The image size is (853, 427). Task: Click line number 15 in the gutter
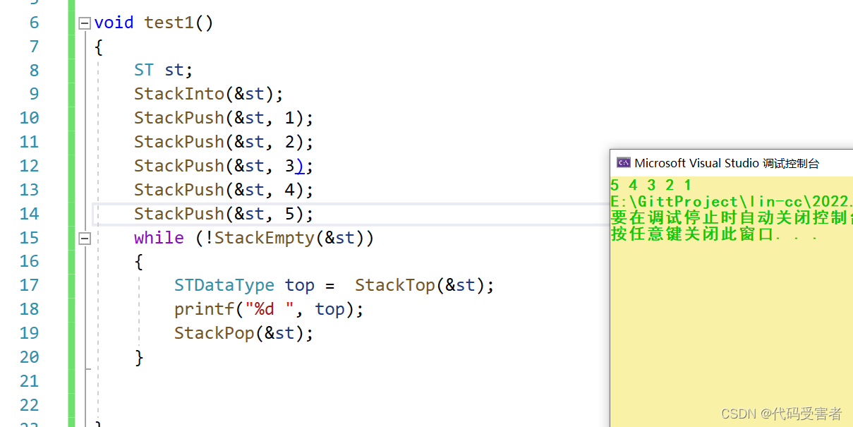[30, 238]
